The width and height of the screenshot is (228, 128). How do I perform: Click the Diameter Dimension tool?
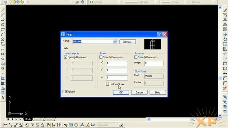click(37, 125)
